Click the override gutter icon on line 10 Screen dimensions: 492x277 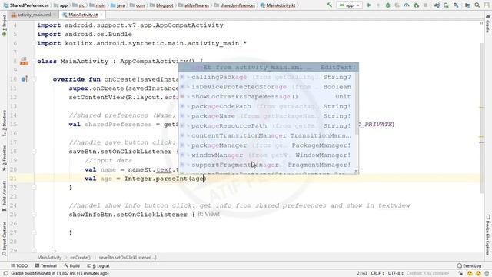pos(24,79)
